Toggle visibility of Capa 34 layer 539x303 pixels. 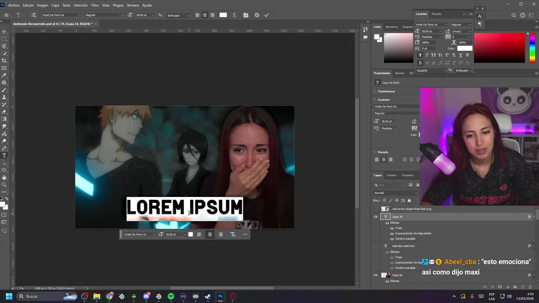[376, 217]
